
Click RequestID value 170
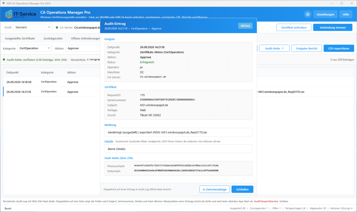click(142, 95)
